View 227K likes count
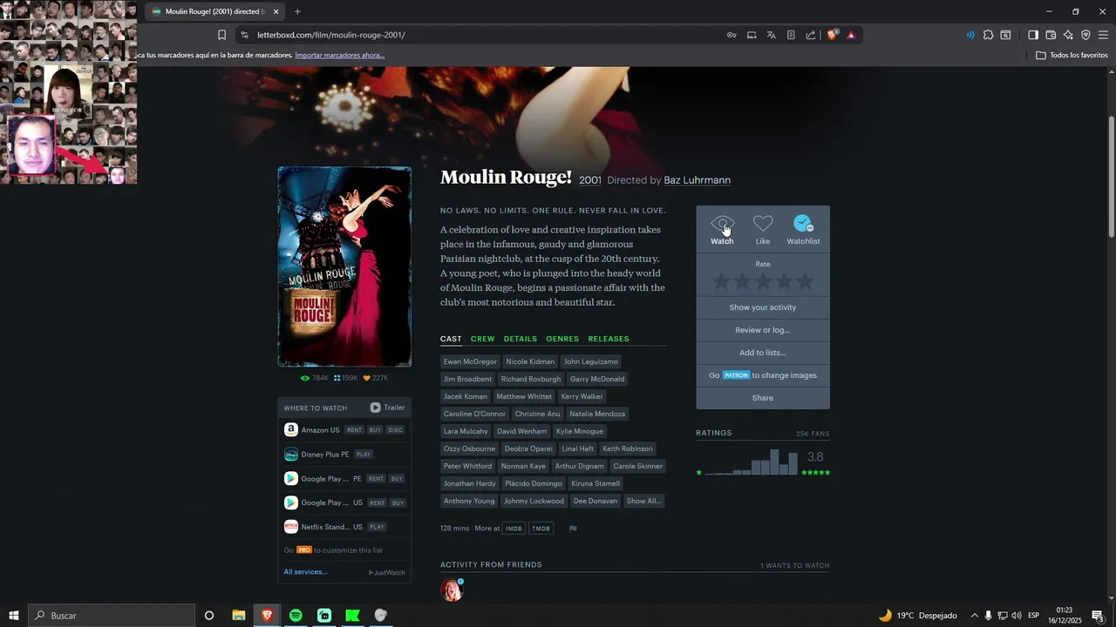 (x=376, y=378)
